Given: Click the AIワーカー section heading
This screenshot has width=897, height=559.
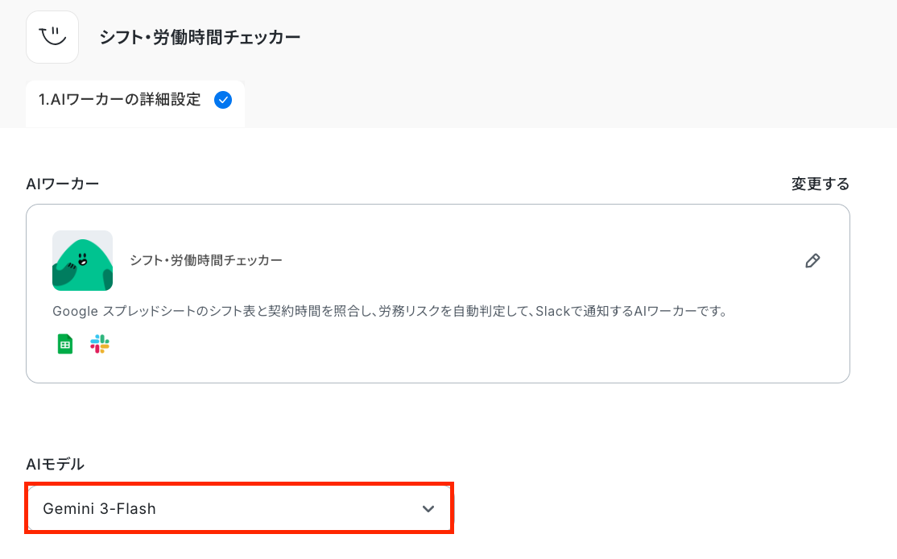Looking at the screenshot, I should tap(63, 184).
